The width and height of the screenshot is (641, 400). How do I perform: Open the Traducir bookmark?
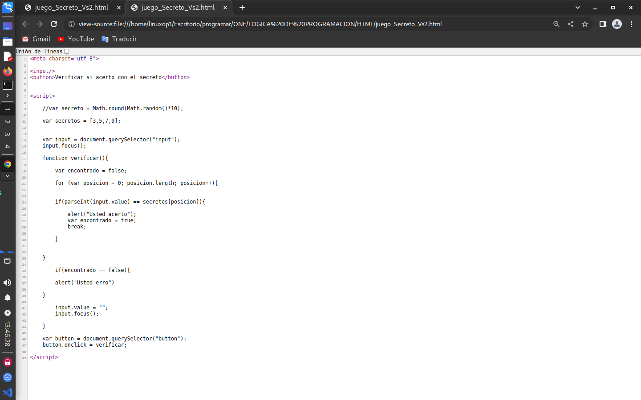click(x=119, y=39)
